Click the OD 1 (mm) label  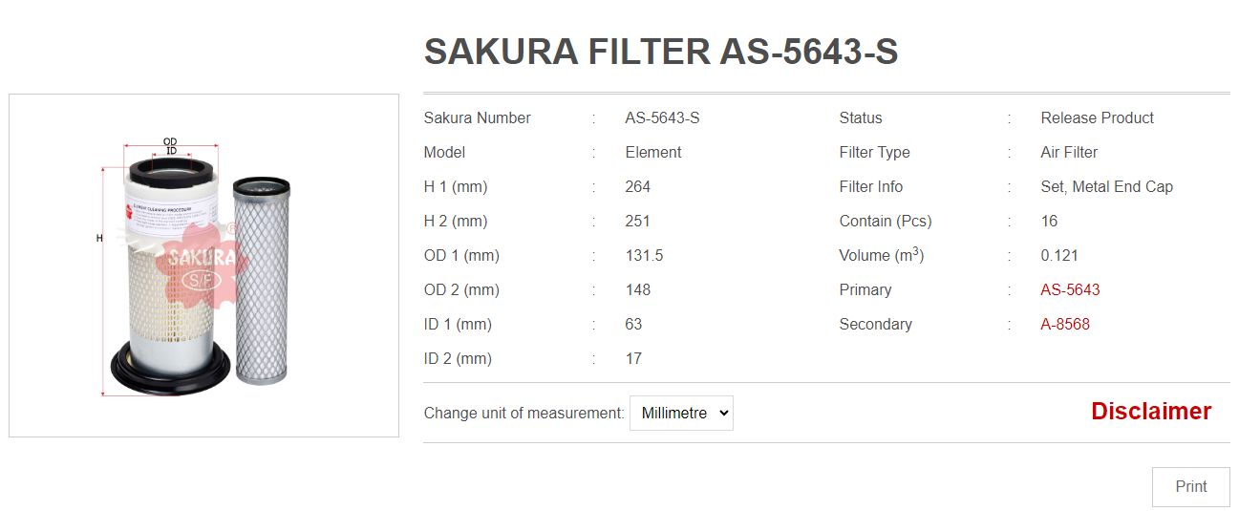[x=461, y=255]
